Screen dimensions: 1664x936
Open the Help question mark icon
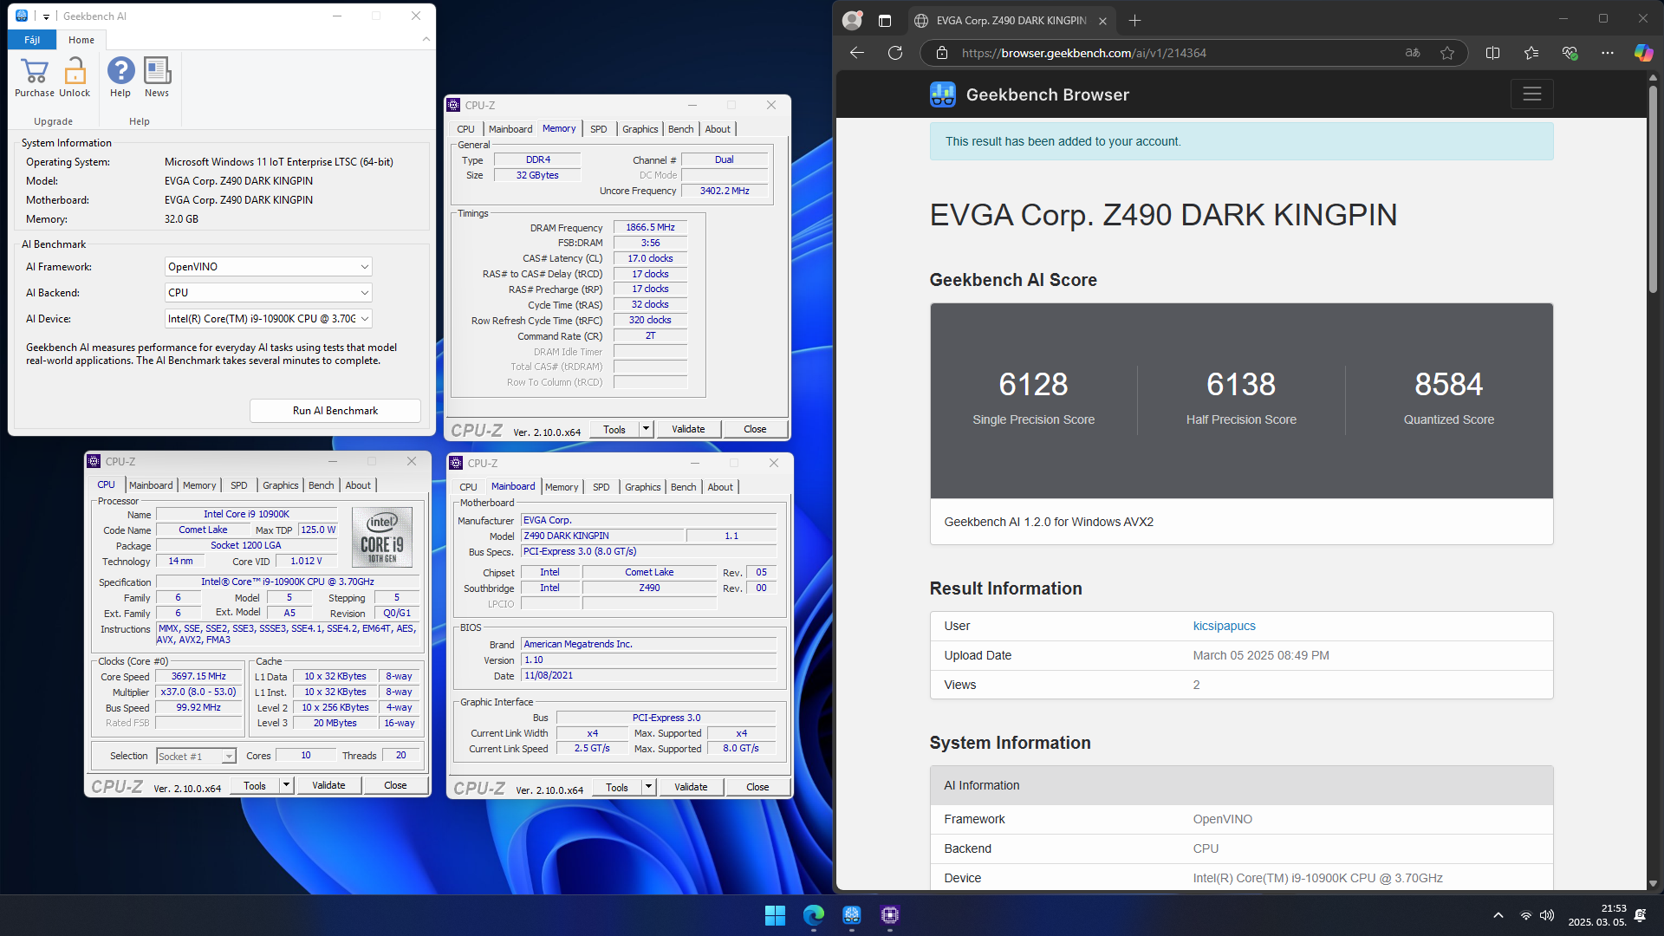click(120, 71)
